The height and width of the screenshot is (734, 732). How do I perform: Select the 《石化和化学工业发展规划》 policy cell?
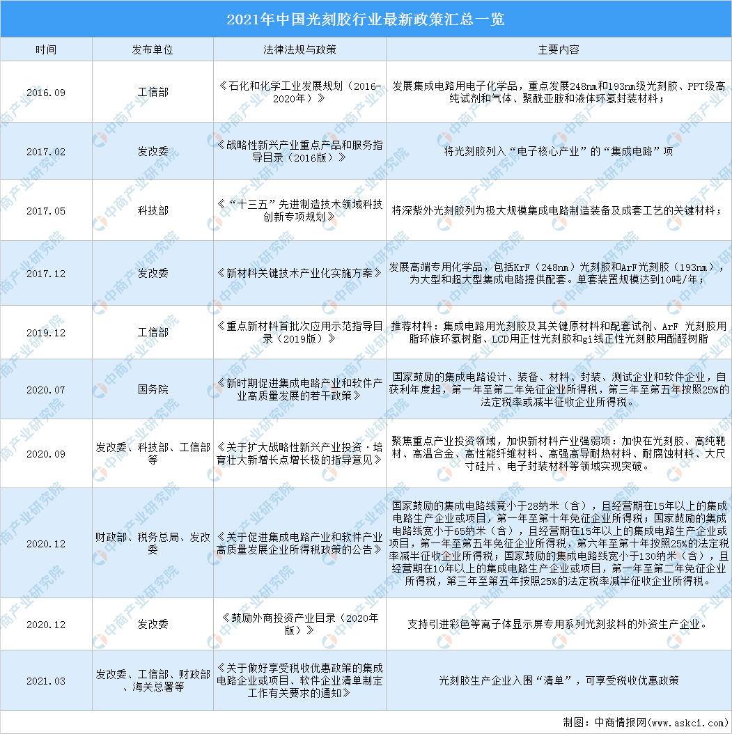pos(299,92)
